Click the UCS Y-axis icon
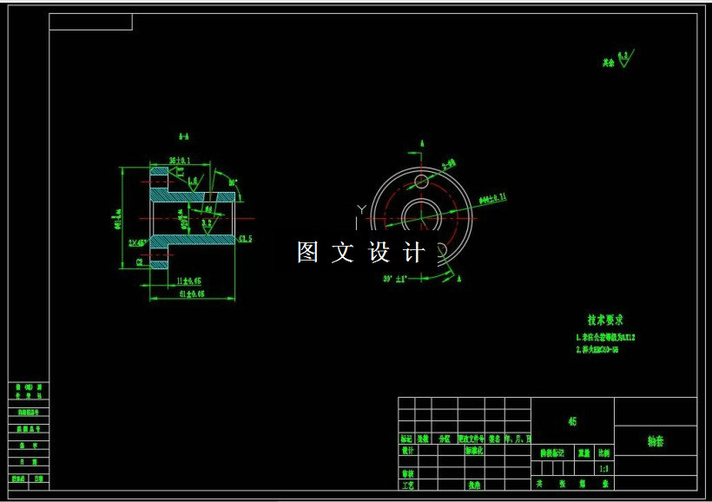The image size is (712, 502). click(x=361, y=210)
